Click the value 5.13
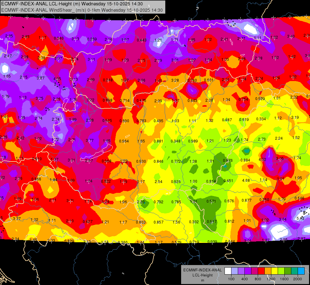This screenshot has width=310, height=285. click(x=300, y=218)
